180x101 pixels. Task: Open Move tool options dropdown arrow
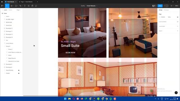(x=8, y=6)
